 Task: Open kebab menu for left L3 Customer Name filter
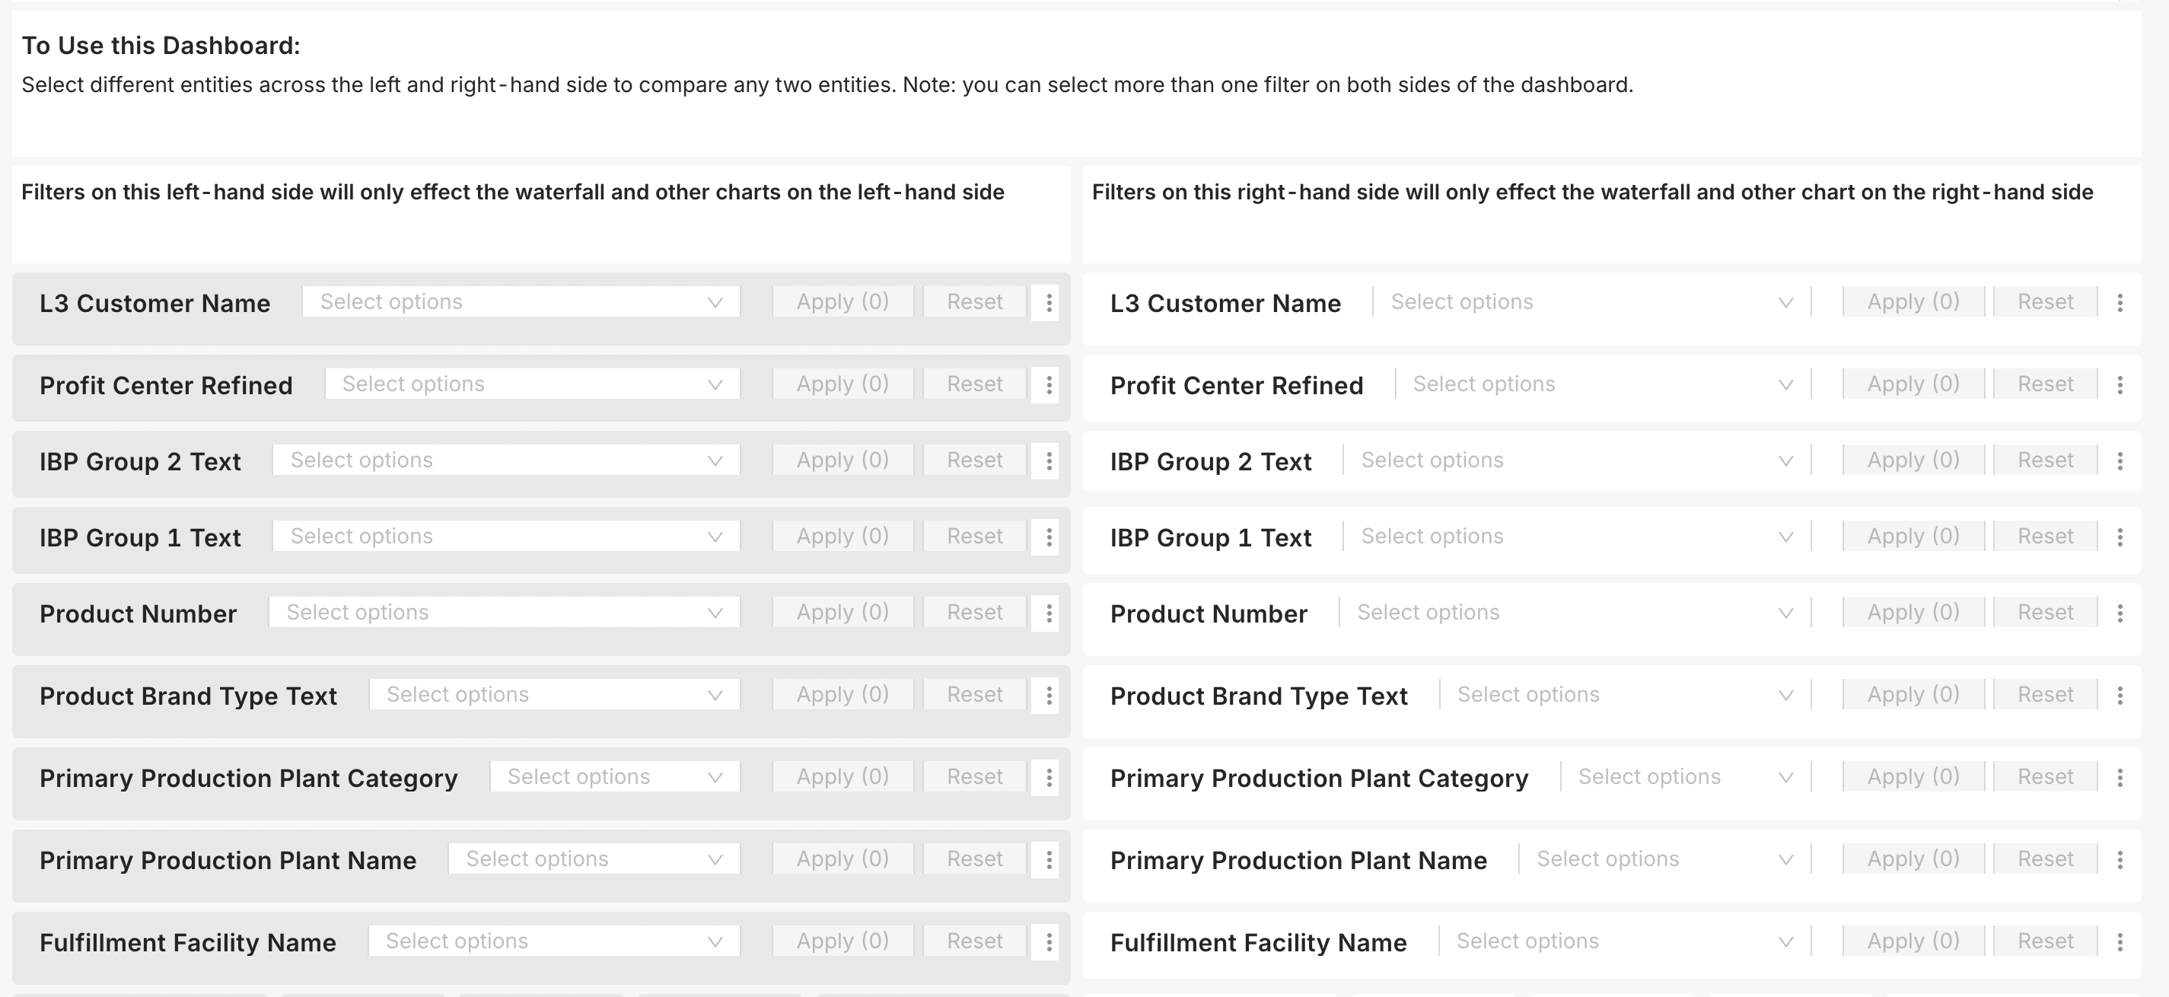[1046, 302]
